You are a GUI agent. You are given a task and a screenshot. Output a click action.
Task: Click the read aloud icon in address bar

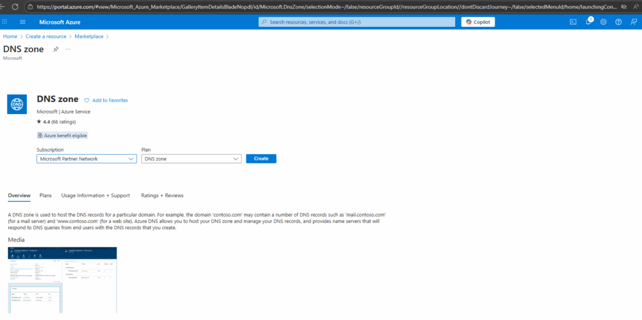[x=636, y=7]
